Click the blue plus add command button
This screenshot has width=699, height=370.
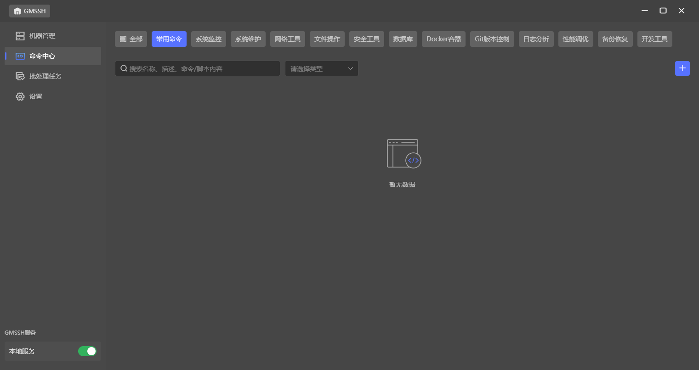point(682,68)
